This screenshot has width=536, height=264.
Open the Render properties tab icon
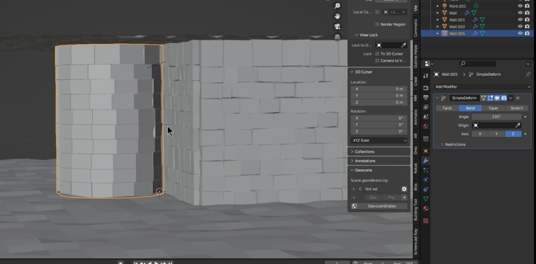[426, 88]
